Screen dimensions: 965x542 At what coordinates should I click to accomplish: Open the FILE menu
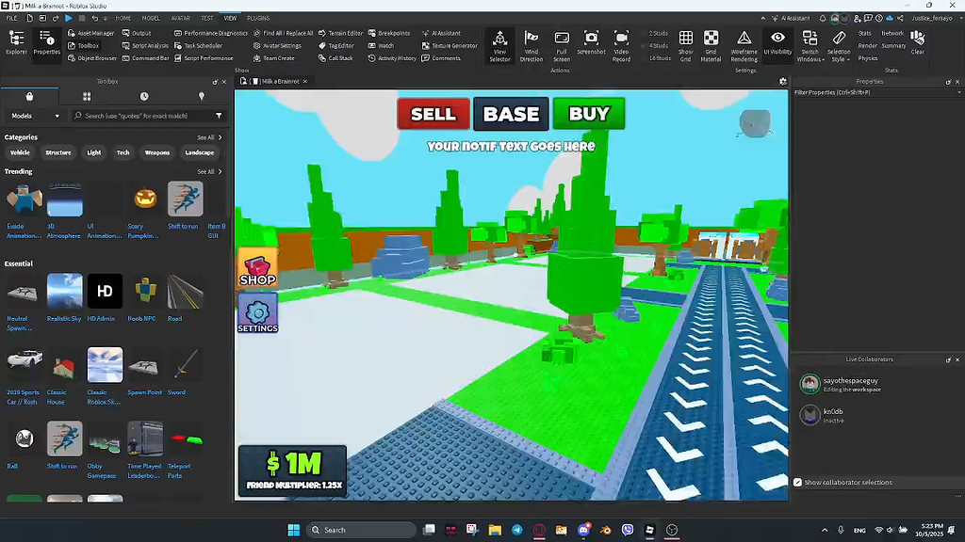[x=11, y=19]
